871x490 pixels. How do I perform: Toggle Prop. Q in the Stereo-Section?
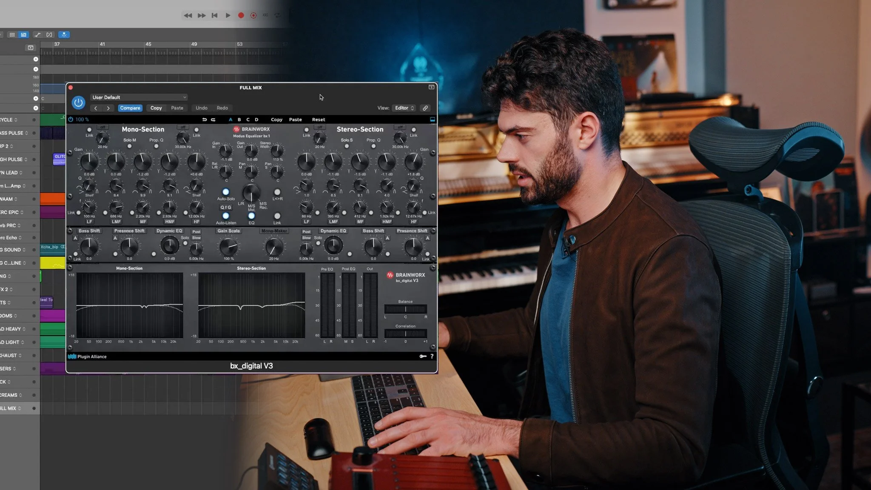373,146
